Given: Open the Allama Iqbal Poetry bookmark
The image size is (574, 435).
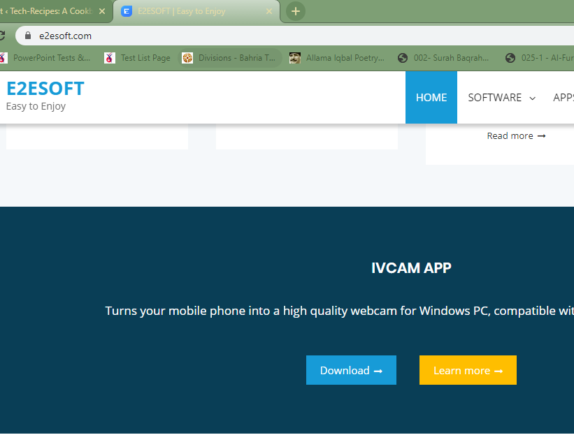Looking at the screenshot, I should pyautogui.click(x=337, y=58).
